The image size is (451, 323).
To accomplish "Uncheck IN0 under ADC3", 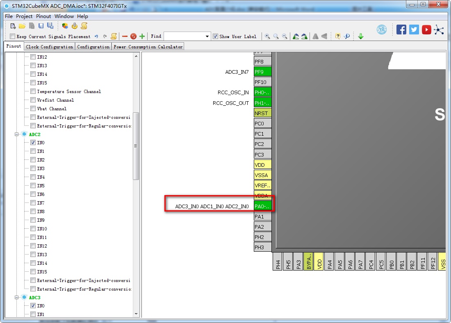I will point(33,305).
